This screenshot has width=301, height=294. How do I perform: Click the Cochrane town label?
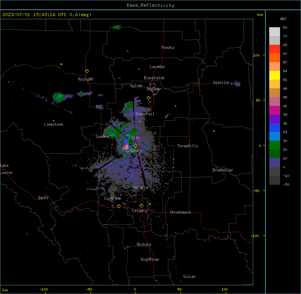click(x=112, y=198)
